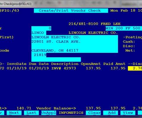
Task: Click the Next button
Action: (14, 113)
